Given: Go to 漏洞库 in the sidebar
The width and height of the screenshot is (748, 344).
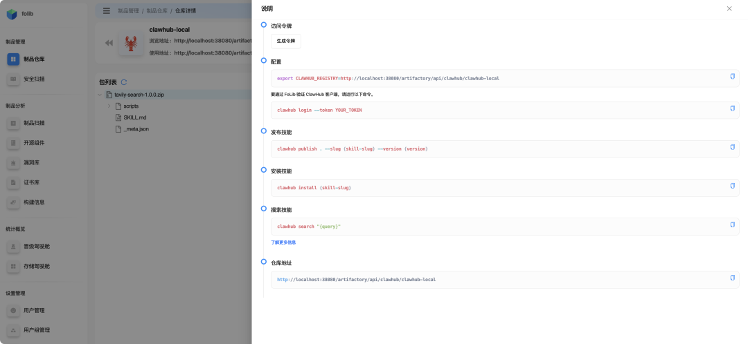Looking at the screenshot, I should point(31,162).
